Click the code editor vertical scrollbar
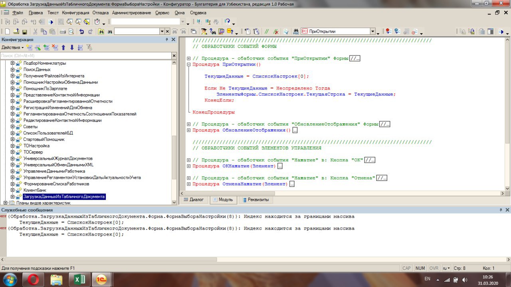The height and width of the screenshot is (287, 511). [507, 113]
